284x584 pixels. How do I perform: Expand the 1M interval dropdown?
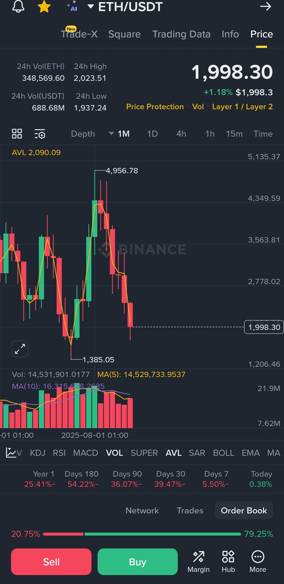click(x=119, y=134)
